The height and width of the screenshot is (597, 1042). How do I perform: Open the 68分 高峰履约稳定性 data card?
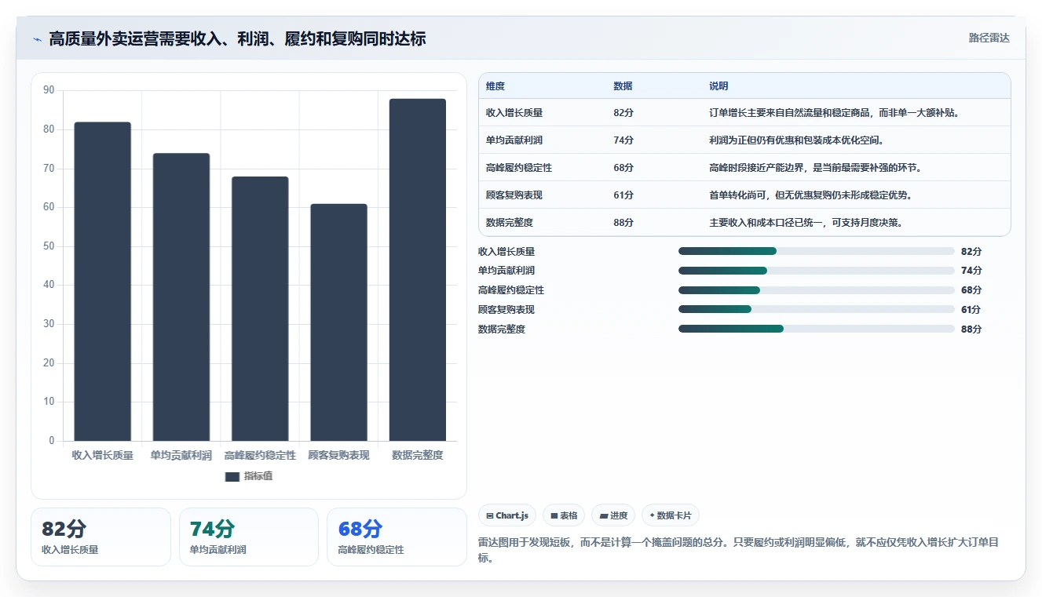click(397, 537)
